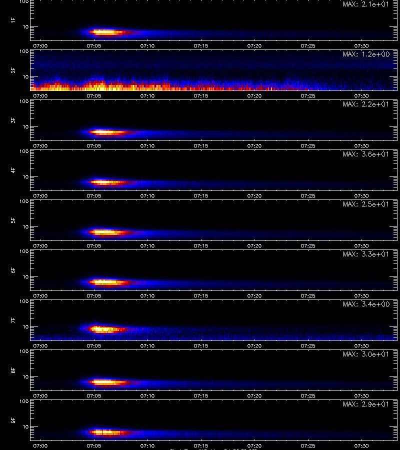Click the 07:00 tick label below panel 1F

pyautogui.click(x=40, y=45)
